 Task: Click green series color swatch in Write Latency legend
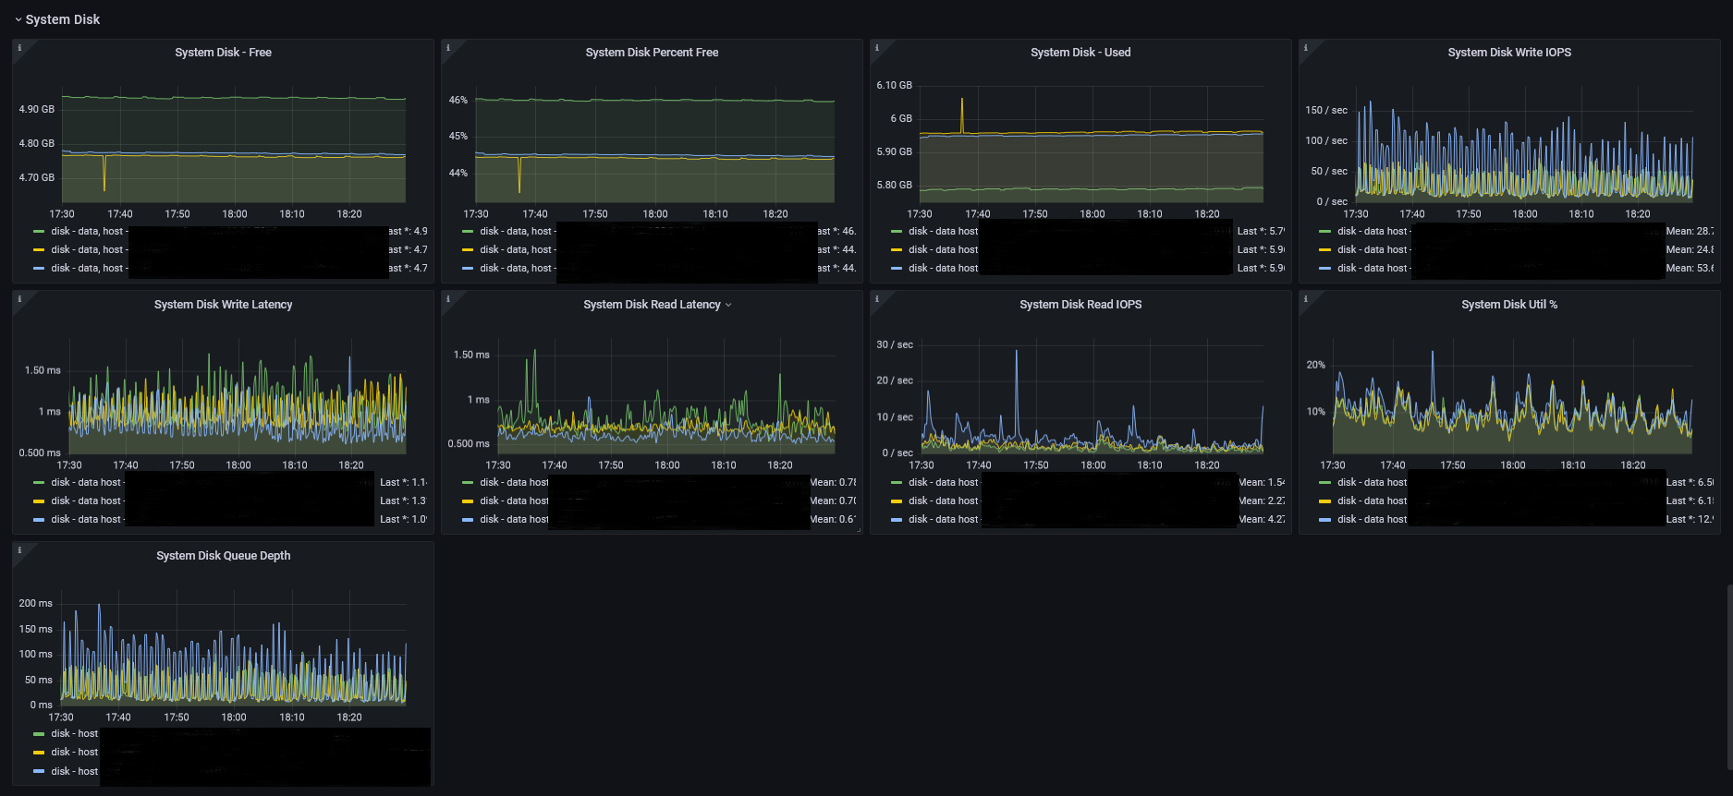tap(39, 483)
